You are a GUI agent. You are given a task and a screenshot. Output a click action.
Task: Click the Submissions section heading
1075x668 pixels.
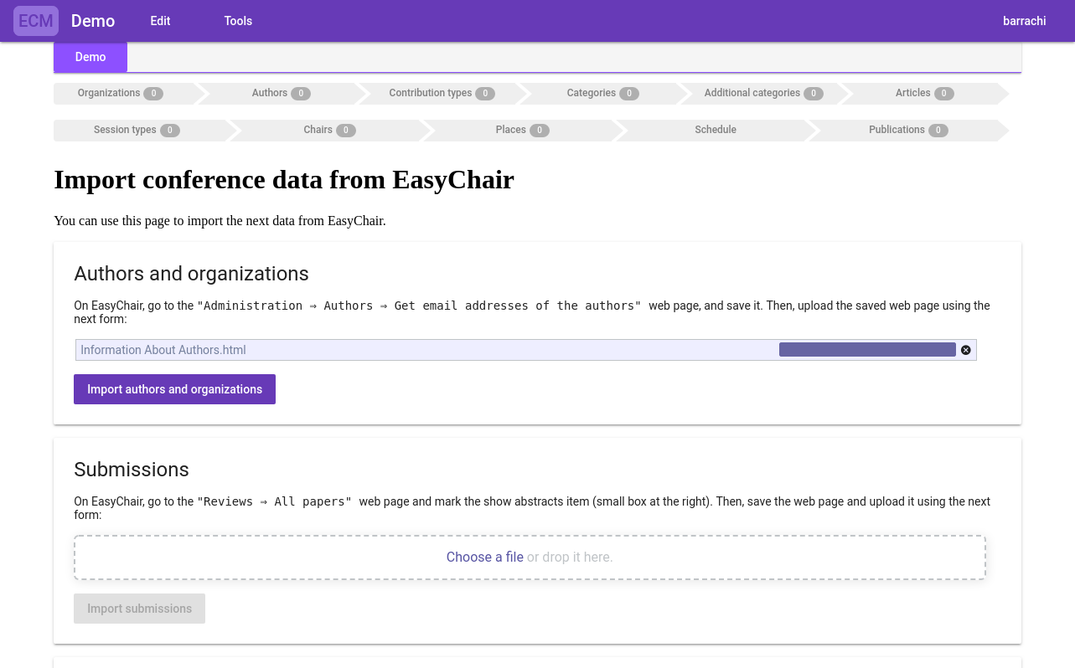pos(132,470)
